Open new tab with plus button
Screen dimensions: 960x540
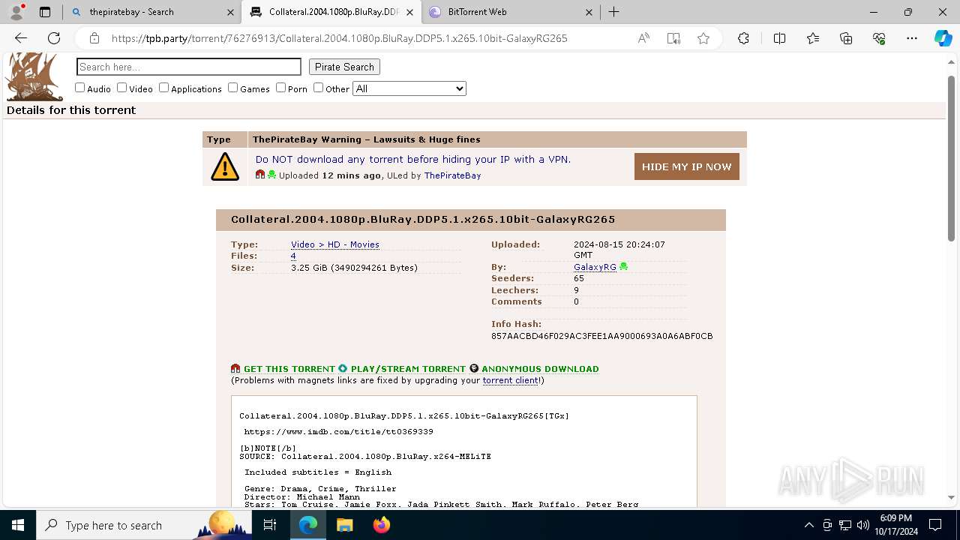tap(614, 12)
